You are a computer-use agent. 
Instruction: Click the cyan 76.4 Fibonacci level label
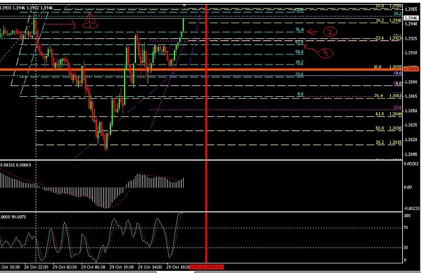[299, 30]
